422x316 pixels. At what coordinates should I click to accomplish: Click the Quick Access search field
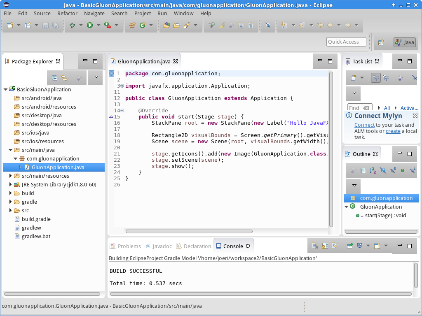pyautogui.click(x=346, y=42)
